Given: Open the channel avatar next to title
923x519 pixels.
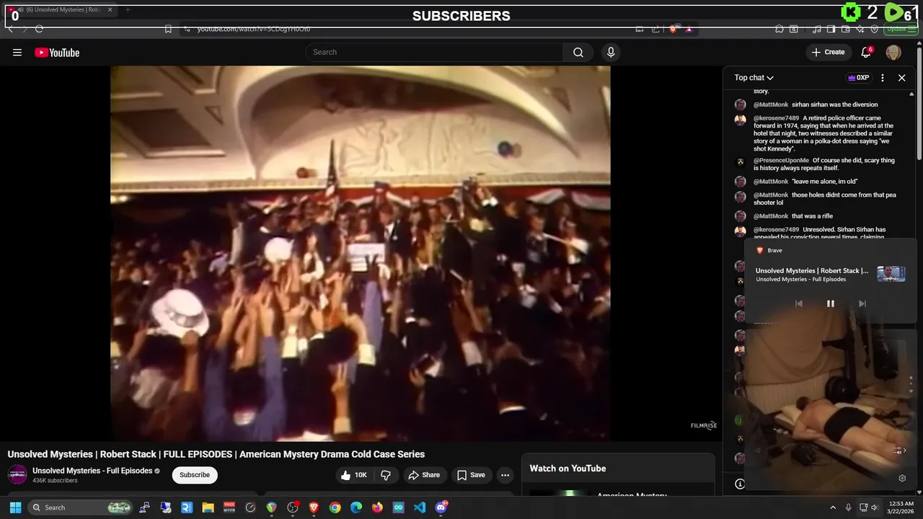Looking at the screenshot, I should (x=17, y=475).
